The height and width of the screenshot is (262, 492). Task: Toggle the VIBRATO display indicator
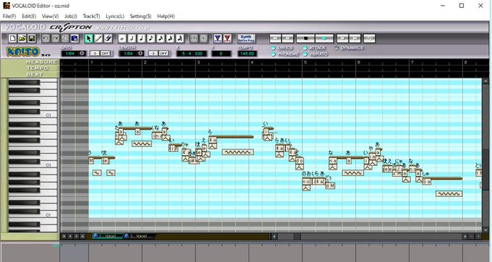305,54
